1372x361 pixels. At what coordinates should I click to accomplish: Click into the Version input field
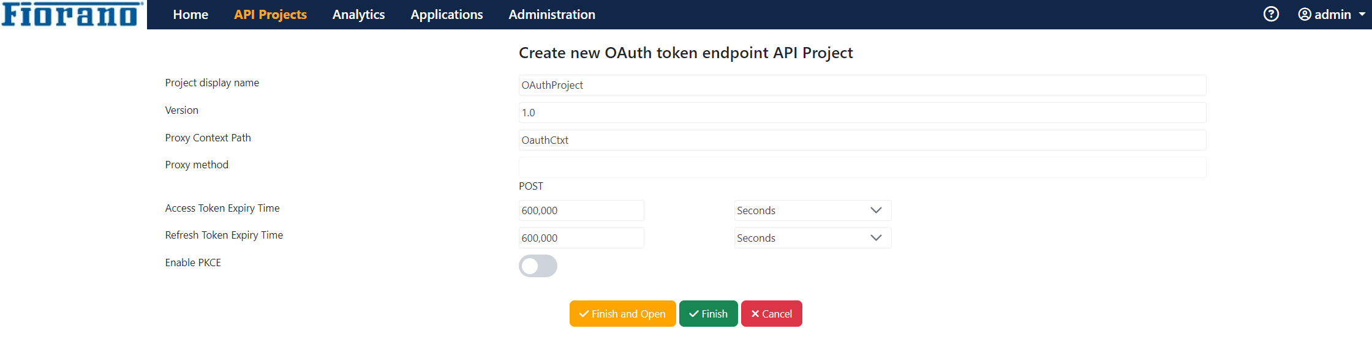point(862,113)
